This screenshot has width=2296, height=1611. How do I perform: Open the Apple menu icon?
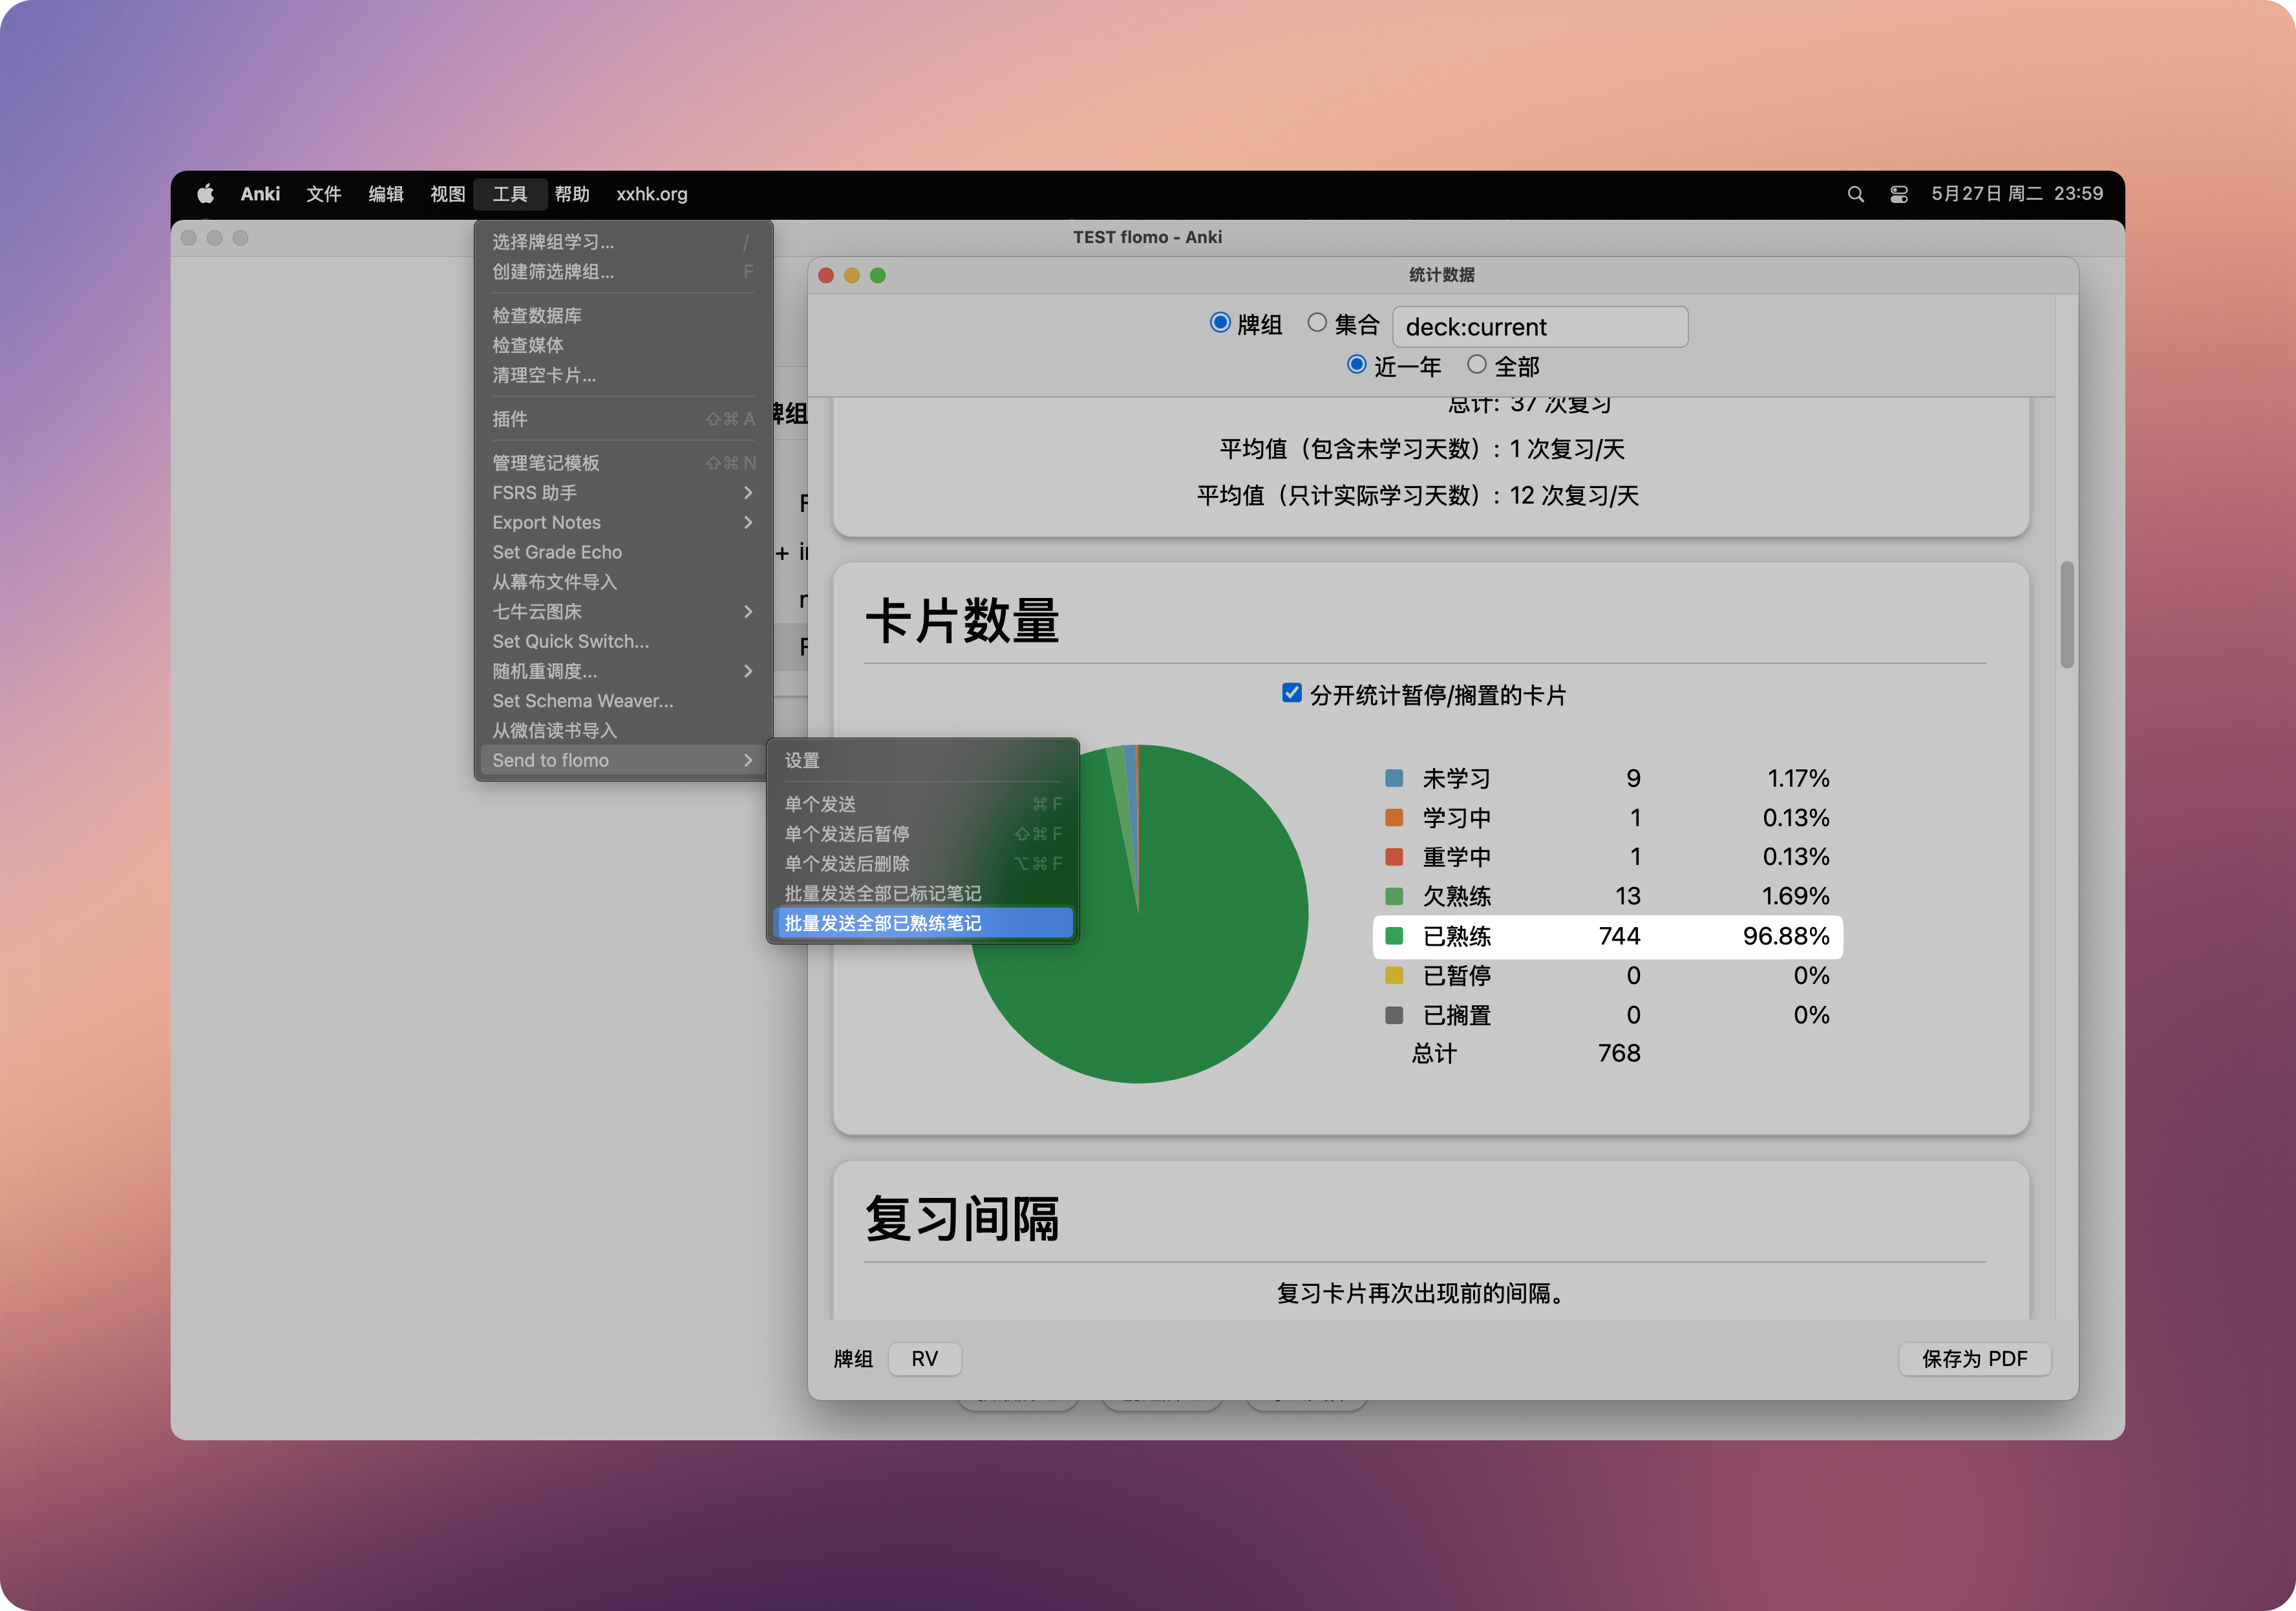click(205, 194)
